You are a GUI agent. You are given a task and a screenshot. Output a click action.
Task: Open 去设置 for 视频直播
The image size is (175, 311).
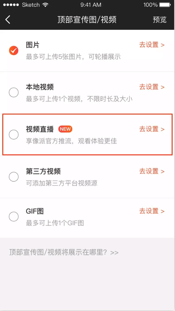(152, 129)
